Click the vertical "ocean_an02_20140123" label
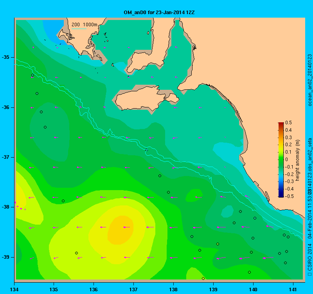 point(309,80)
